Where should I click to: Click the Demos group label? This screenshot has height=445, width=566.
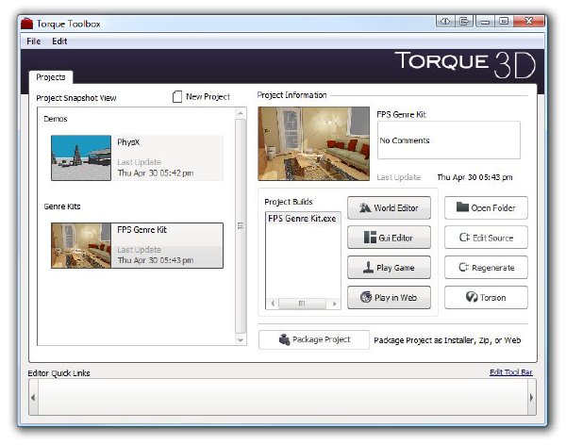click(x=56, y=119)
